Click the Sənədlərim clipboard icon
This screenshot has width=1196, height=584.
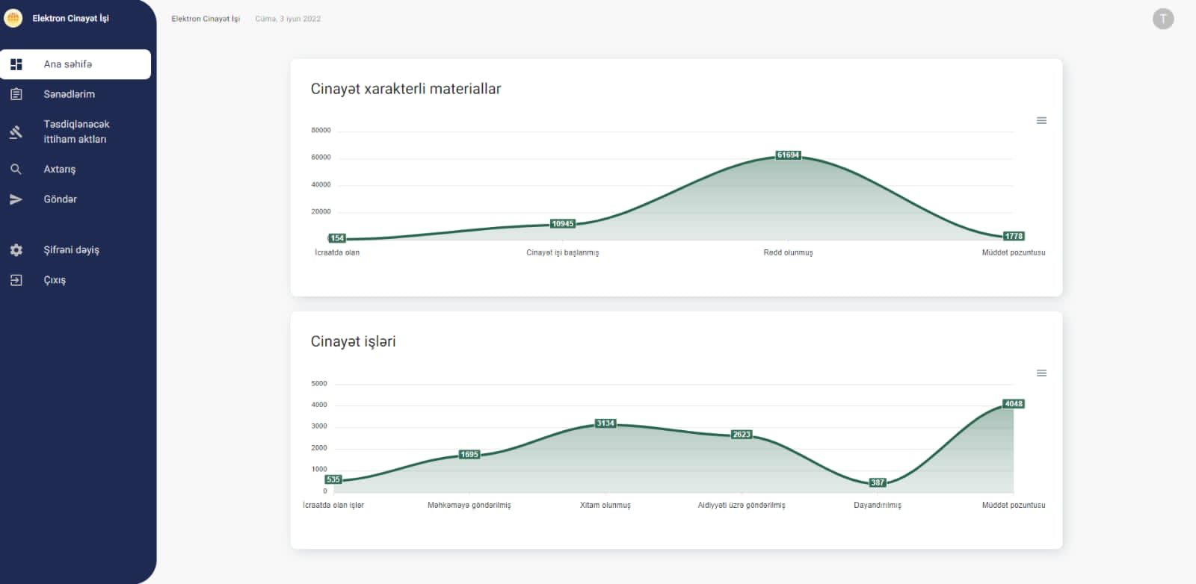[x=16, y=94]
